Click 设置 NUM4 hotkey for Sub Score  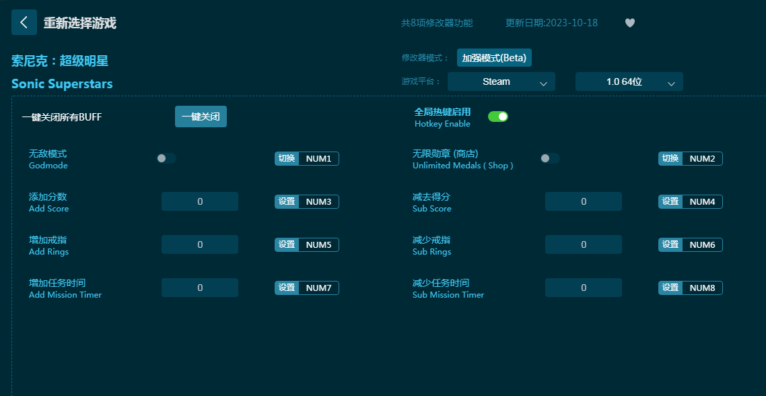(x=691, y=201)
